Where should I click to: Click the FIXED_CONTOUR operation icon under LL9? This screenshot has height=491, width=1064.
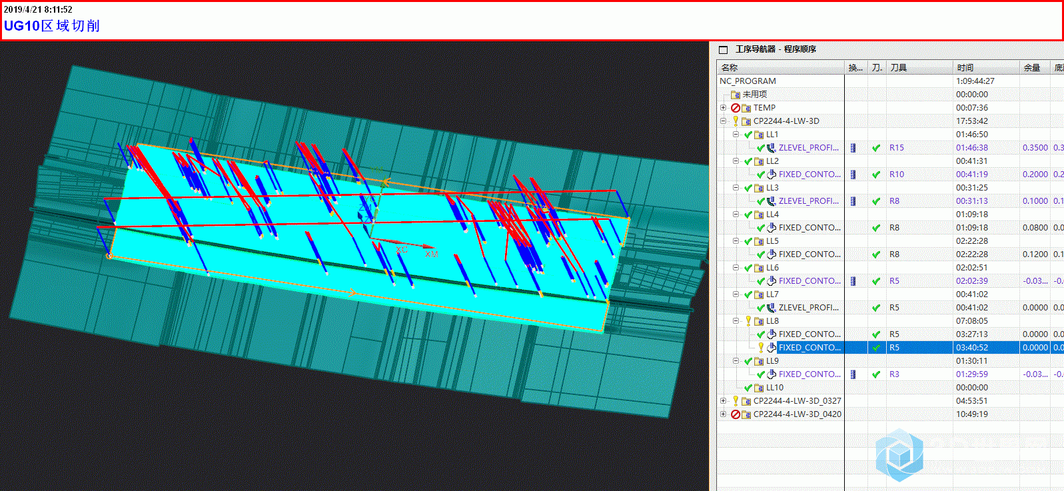coord(772,374)
